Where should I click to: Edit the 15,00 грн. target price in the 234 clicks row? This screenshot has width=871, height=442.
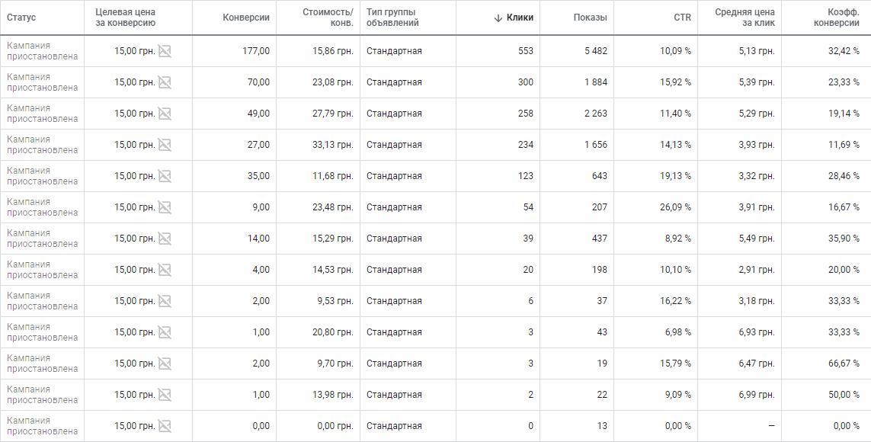click(134, 145)
